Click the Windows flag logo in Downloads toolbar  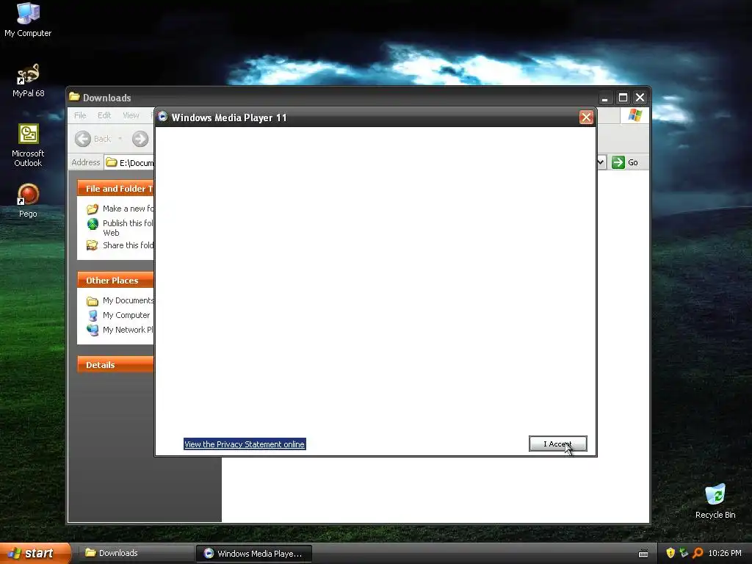pos(634,115)
